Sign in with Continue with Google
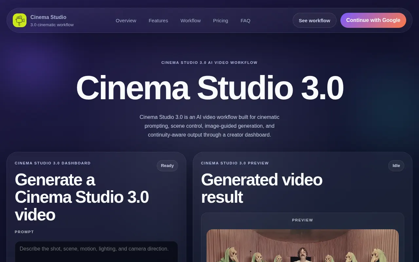The image size is (419, 262). pyautogui.click(x=373, y=20)
